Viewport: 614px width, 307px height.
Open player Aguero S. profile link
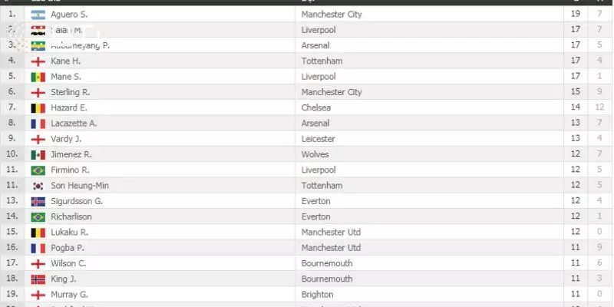[69, 15]
